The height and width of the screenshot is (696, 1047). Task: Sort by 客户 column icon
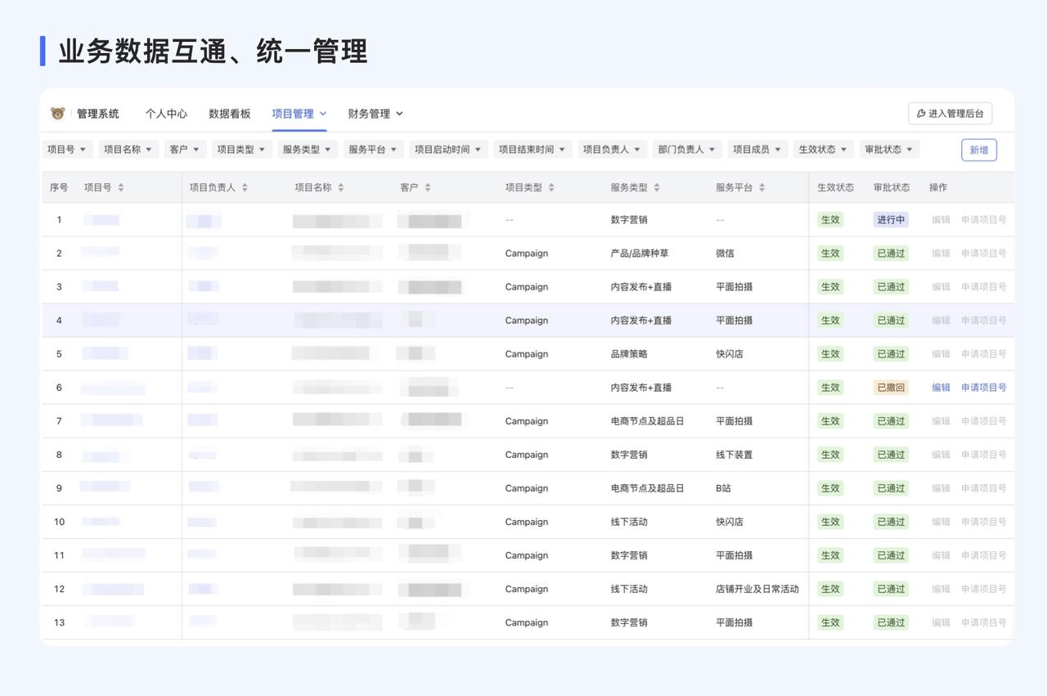tap(428, 187)
